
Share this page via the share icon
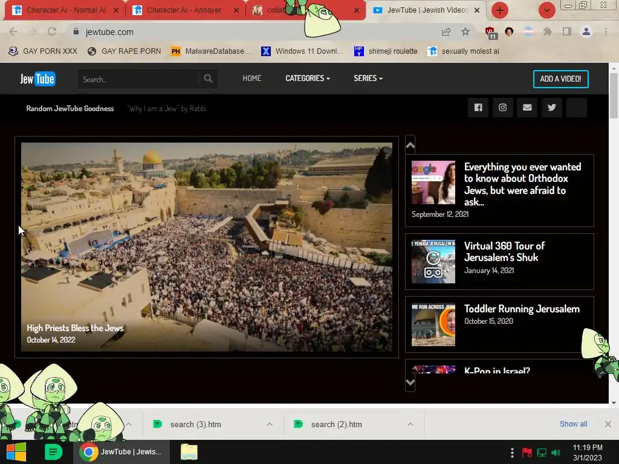pos(446,32)
